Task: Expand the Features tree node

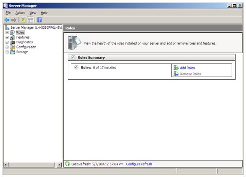Action: [7, 37]
